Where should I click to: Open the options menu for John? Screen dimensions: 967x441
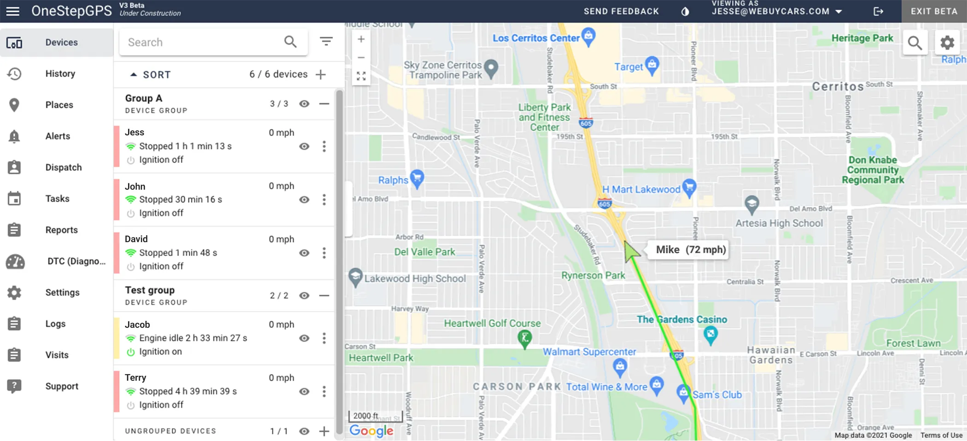coord(325,200)
